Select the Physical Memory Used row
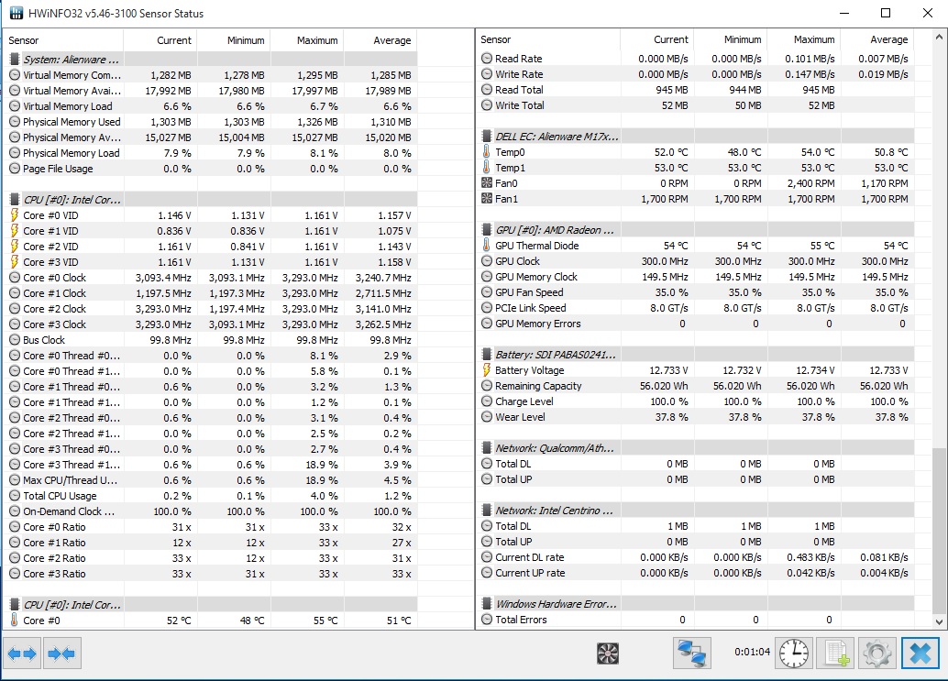The height and width of the screenshot is (681, 948). click(x=212, y=122)
